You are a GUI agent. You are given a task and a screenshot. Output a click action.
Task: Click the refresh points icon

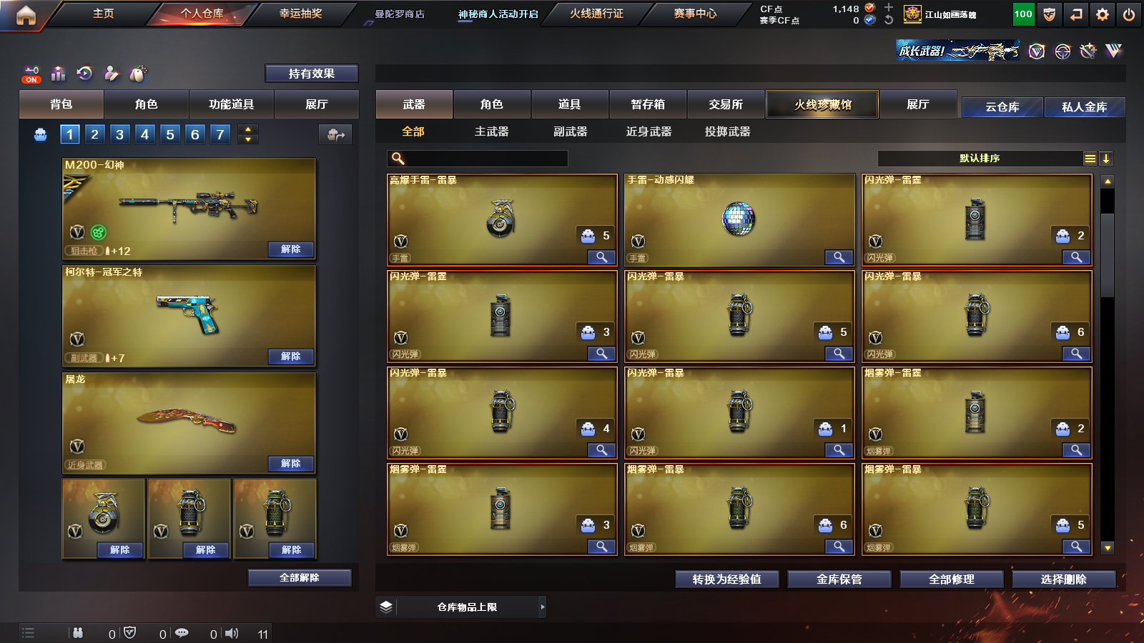(889, 20)
